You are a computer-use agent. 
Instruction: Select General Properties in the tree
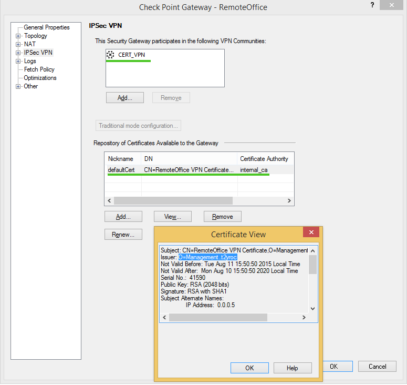(46, 27)
